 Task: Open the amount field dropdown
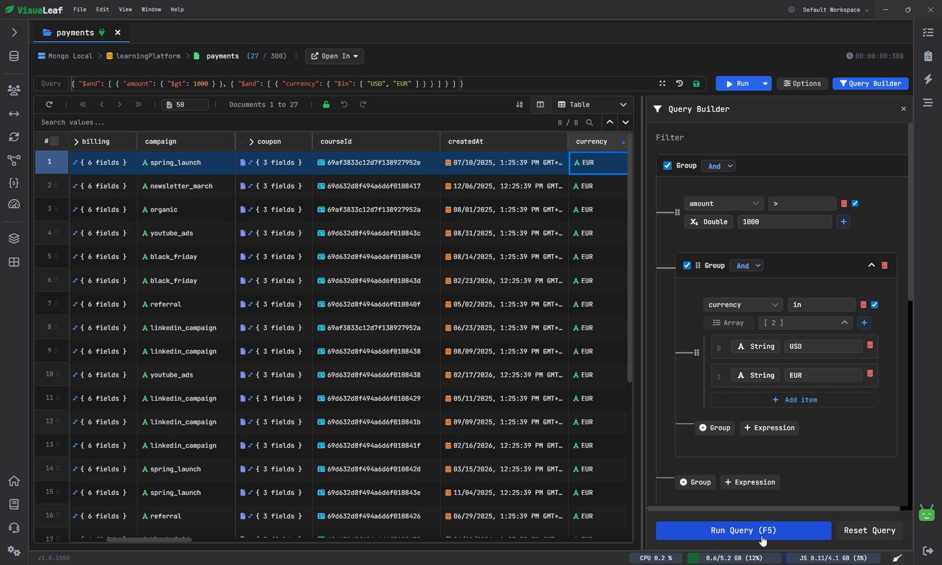[724, 204]
